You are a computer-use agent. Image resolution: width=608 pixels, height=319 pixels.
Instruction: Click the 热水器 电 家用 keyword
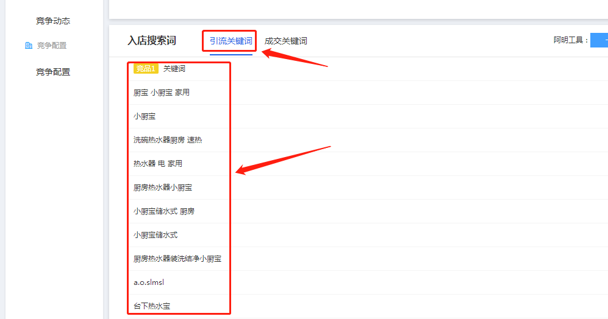tap(157, 164)
